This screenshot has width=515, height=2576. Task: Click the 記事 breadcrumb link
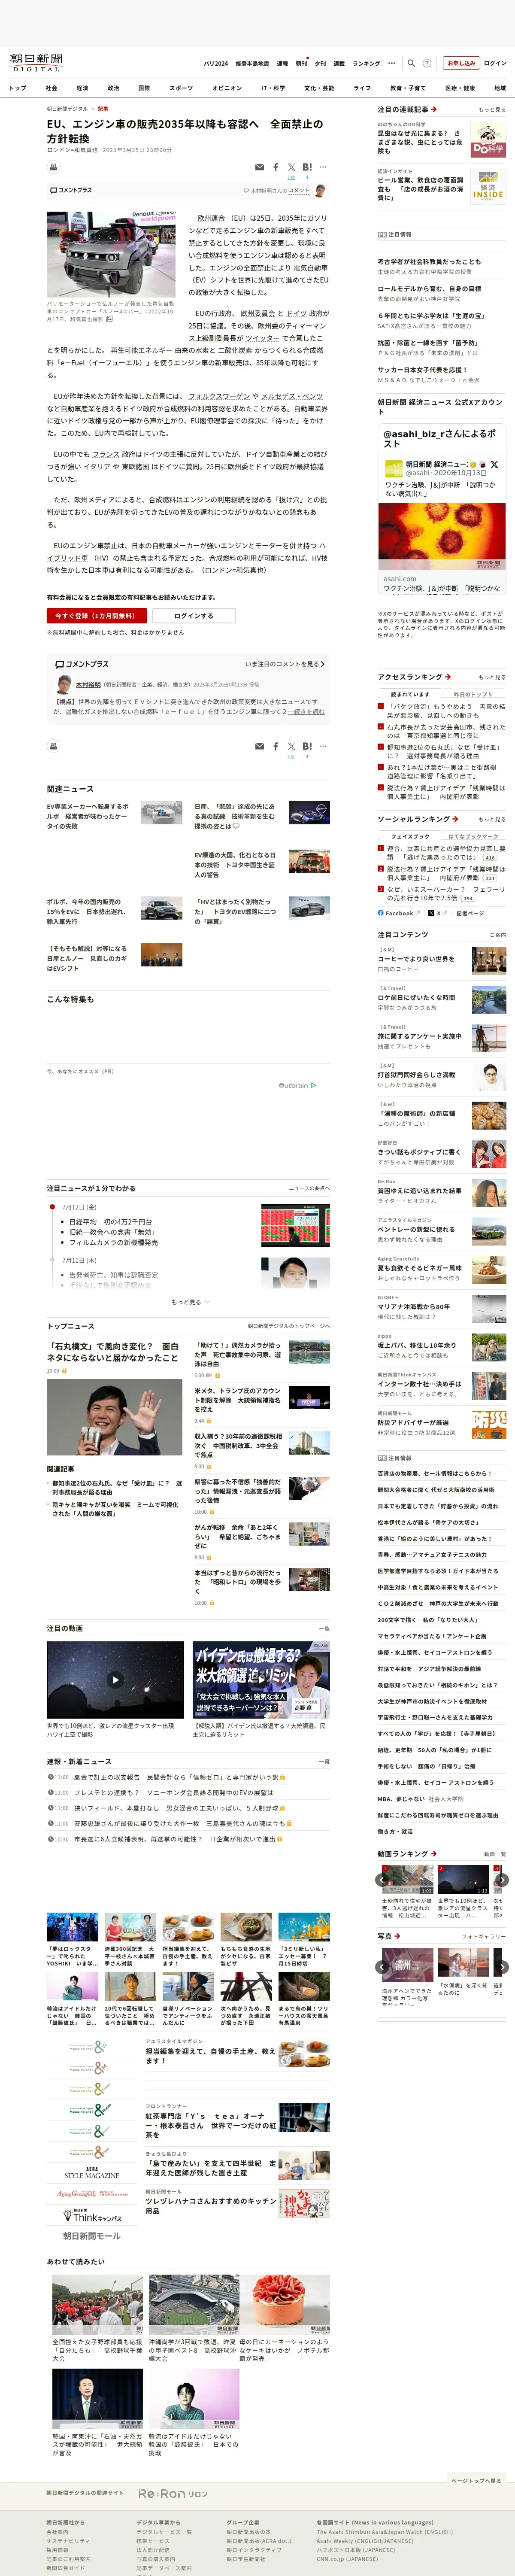(x=103, y=109)
